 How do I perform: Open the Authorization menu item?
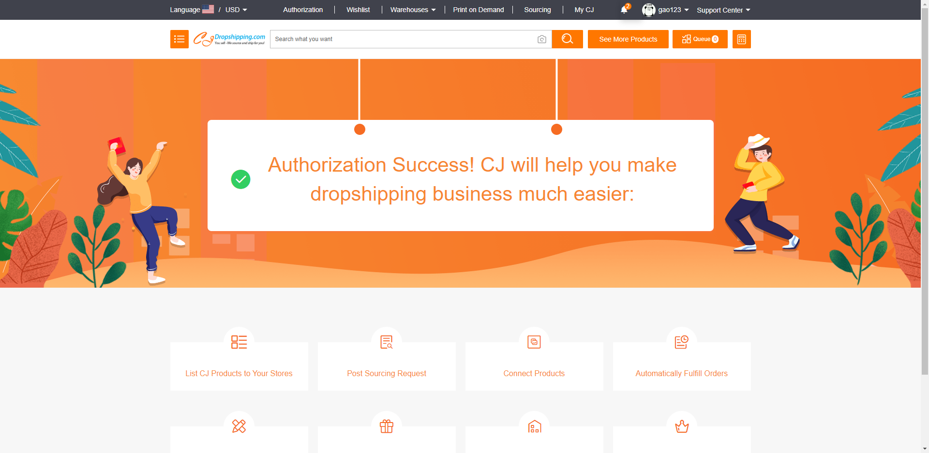click(x=303, y=10)
